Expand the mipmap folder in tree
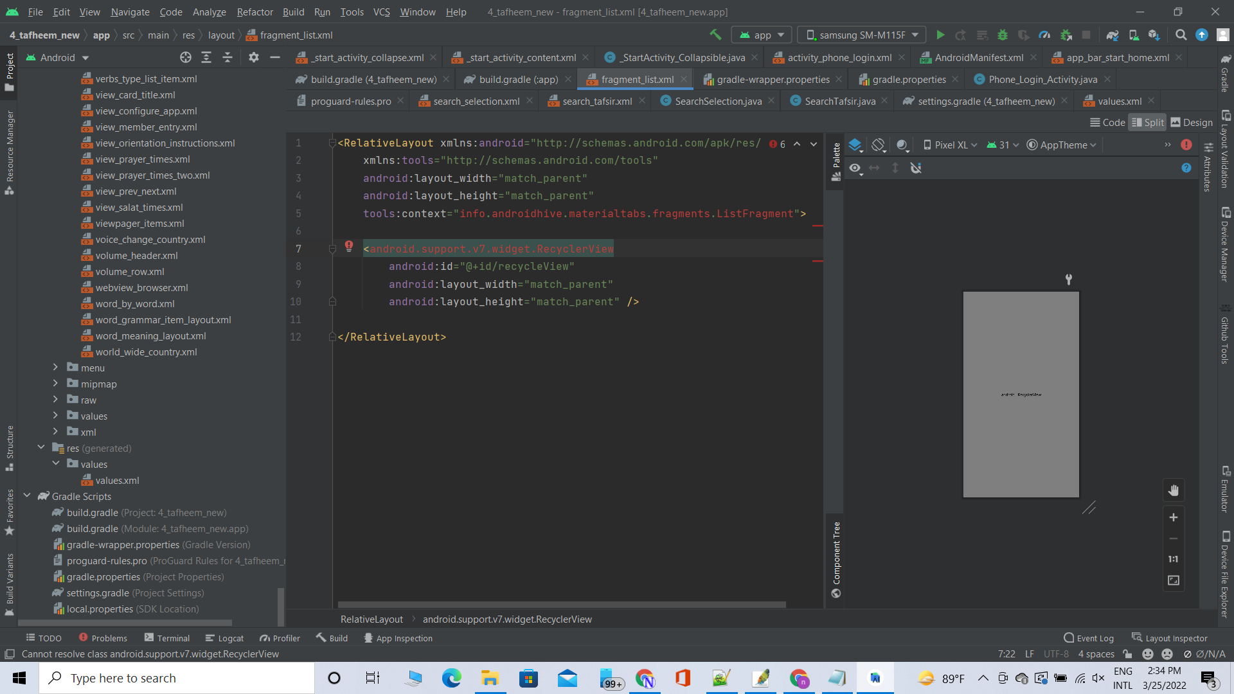This screenshot has width=1234, height=694. coord(55,384)
